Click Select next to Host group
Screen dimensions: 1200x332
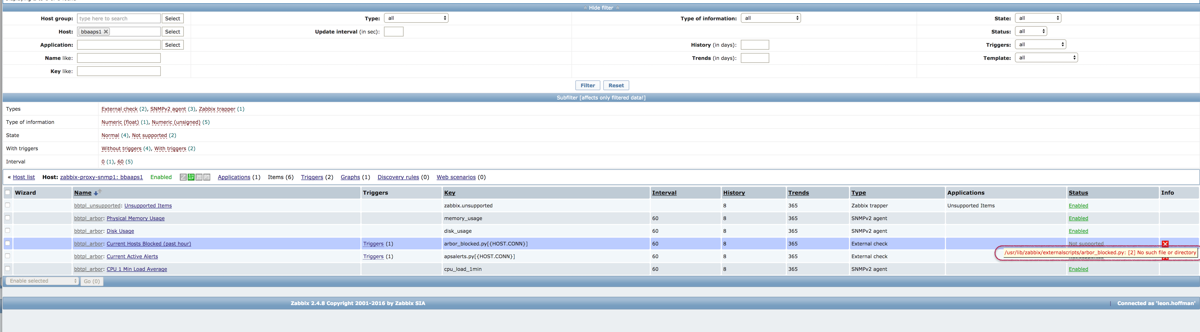pos(172,19)
